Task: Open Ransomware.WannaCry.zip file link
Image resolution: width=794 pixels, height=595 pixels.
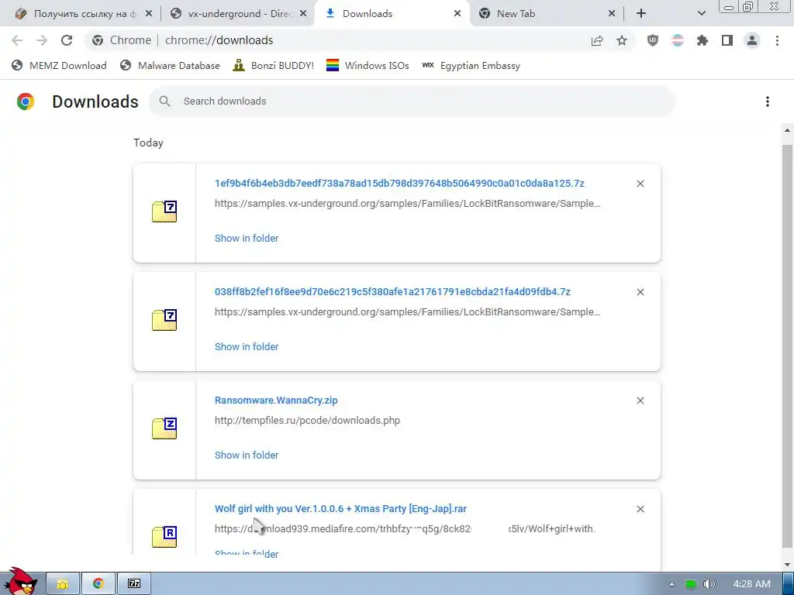Action: [x=276, y=401]
